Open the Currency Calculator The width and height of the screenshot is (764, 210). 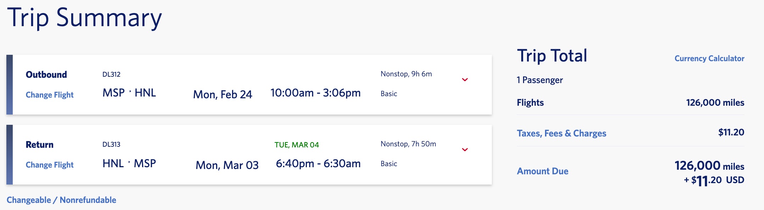[710, 59]
